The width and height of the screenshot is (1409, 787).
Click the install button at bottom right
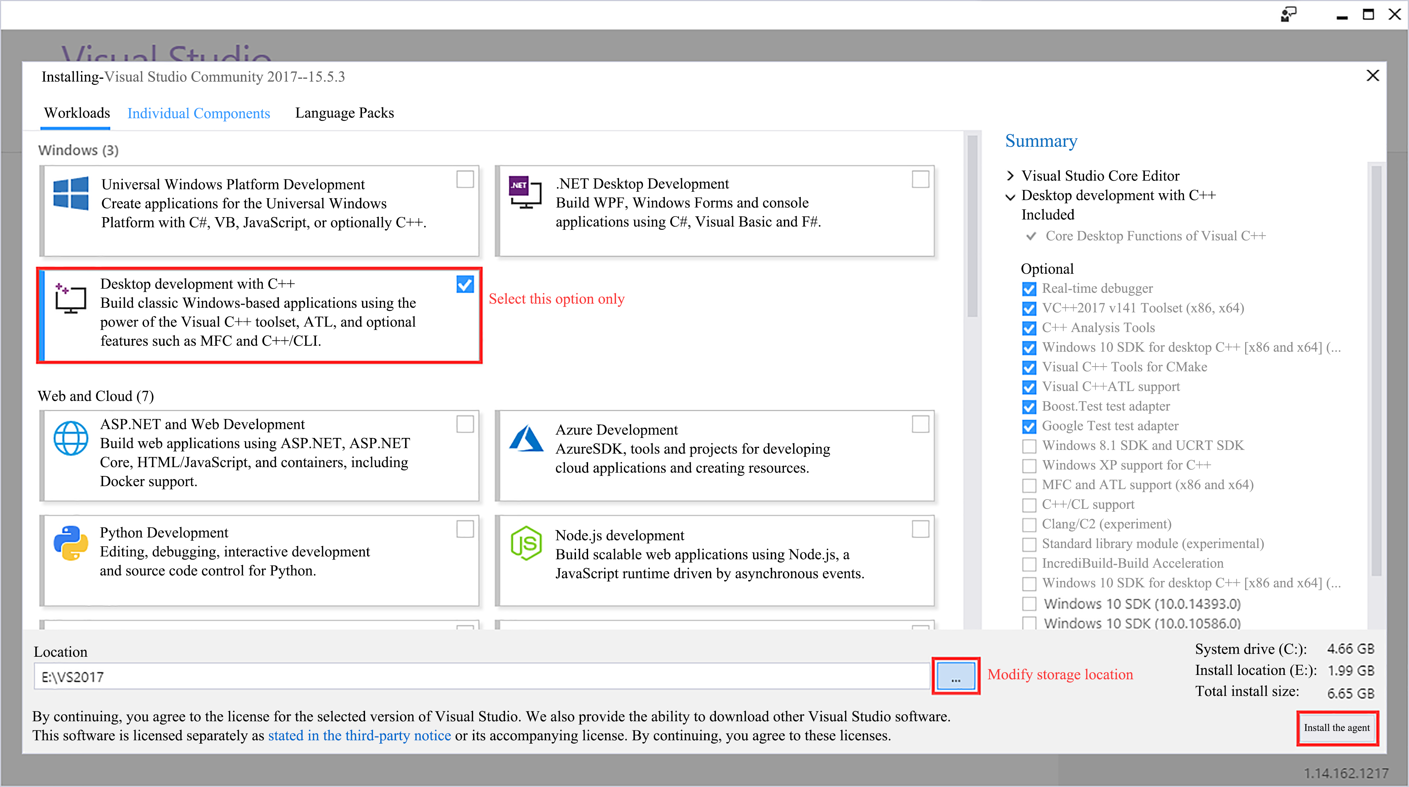[1337, 728]
